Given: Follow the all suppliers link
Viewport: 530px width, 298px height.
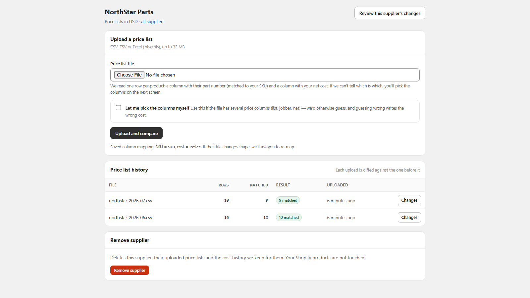Looking at the screenshot, I should 153,22.
